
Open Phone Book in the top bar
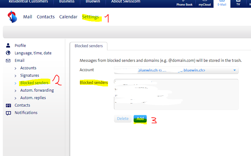click(x=185, y=3)
